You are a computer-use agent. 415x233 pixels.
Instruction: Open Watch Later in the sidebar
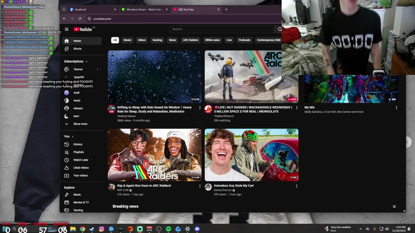(x=82, y=160)
